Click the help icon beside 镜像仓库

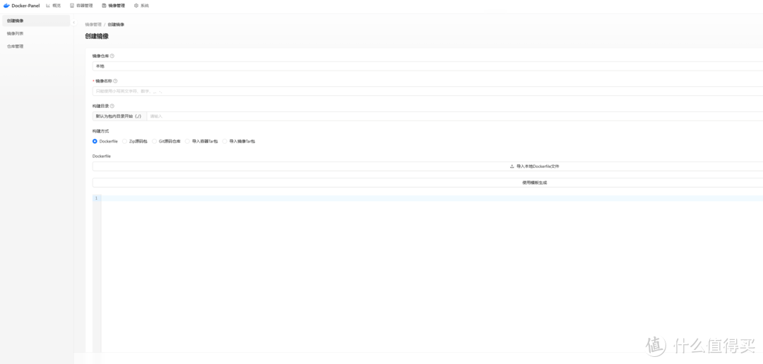(x=112, y=56)
